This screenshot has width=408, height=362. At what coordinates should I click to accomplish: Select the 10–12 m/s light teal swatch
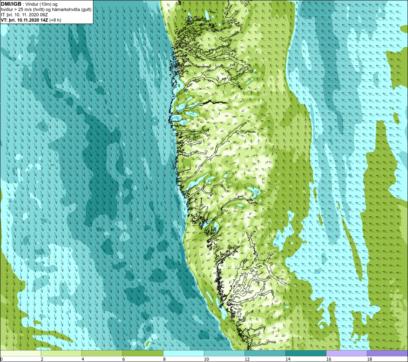point(224,353)
